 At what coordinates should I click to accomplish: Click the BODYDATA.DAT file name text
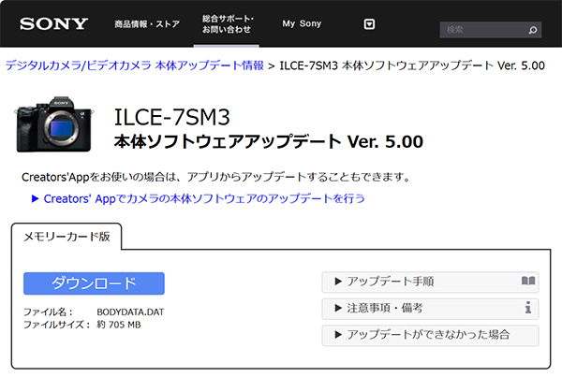point(130,312)
